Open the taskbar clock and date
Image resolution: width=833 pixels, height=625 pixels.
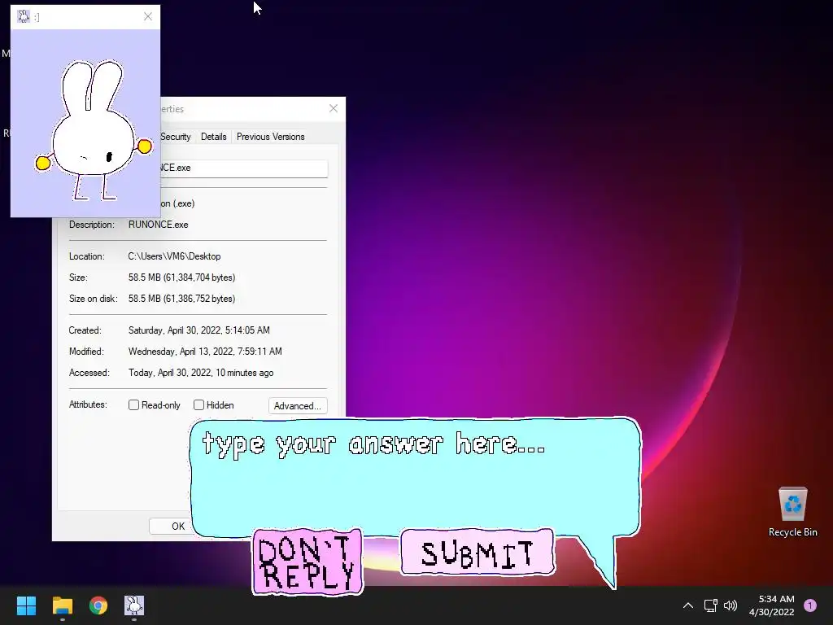coord(772,605)
